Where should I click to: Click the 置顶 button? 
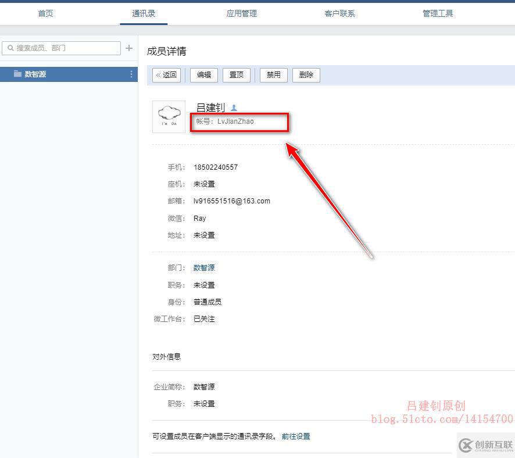click(x=237, y=74)
